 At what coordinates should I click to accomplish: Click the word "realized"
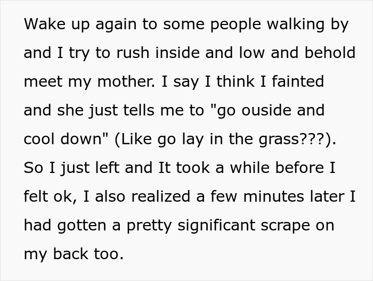(161, 196)
